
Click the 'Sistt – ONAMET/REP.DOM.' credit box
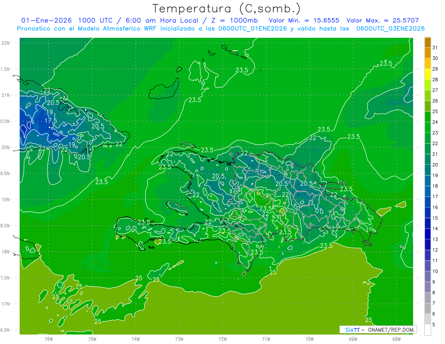(x=378, y=330)
